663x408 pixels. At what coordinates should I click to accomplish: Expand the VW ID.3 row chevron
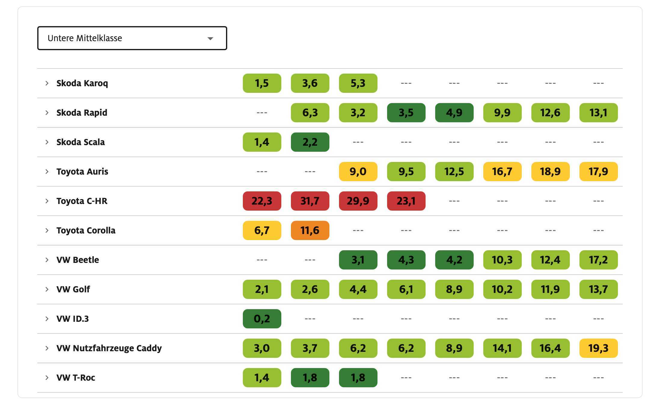47,319
